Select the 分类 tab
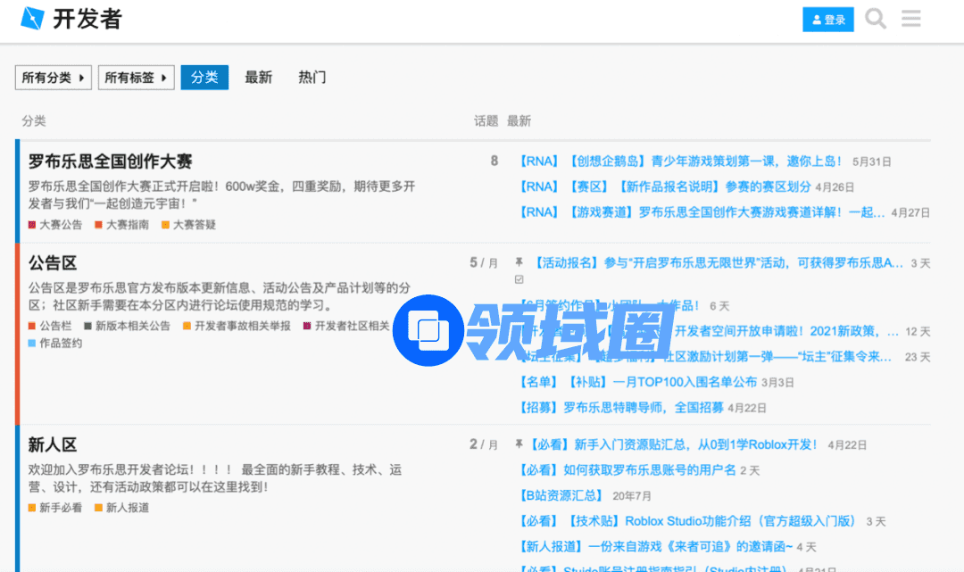The width and height of the screenshot is (964, 572). (204, 78)
